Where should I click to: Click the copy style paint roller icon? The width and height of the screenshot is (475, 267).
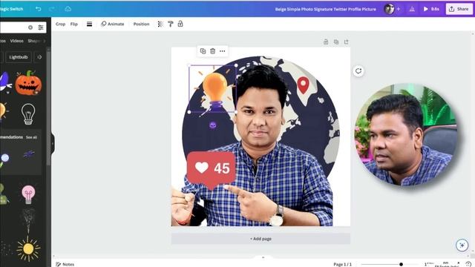coord(170,24)
